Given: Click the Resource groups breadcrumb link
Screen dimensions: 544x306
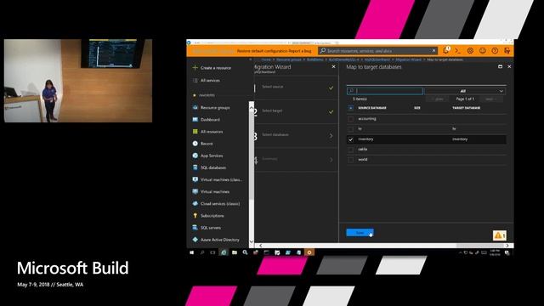Looking at the screenshot, I should 289,59.
